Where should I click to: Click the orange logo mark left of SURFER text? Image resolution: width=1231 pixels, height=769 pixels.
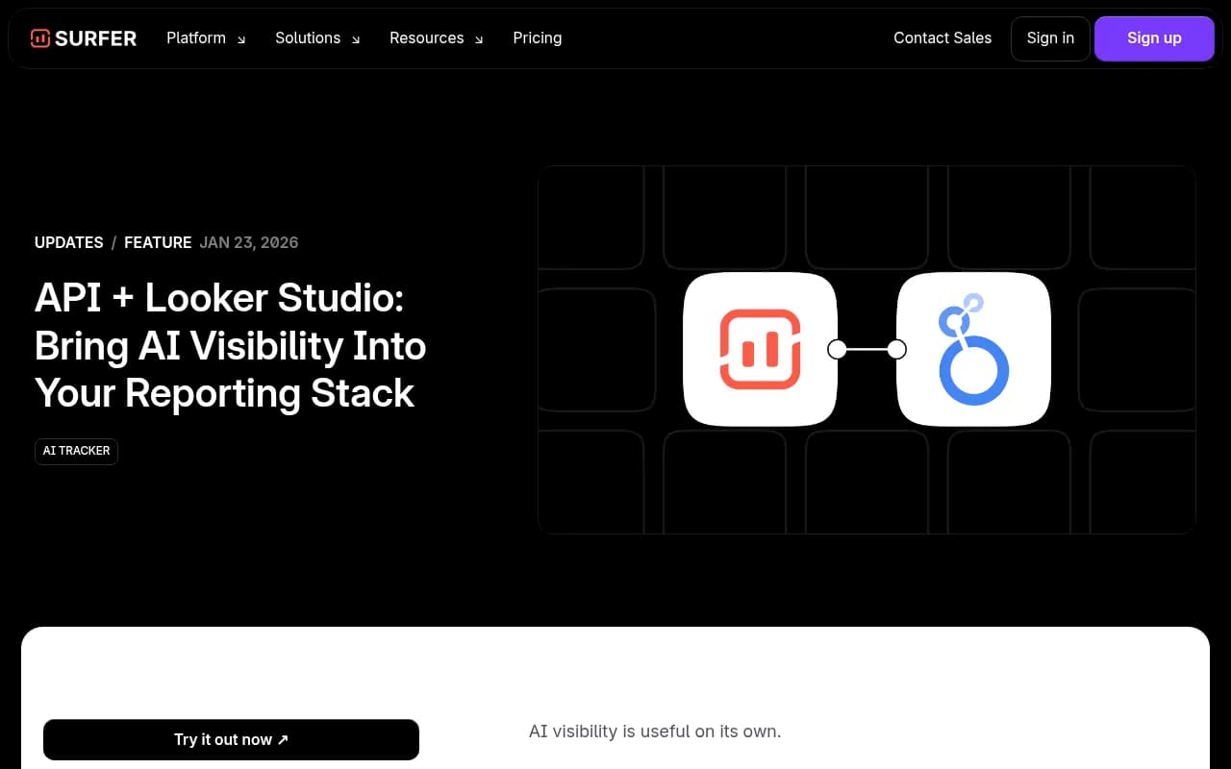coord(39,38)
